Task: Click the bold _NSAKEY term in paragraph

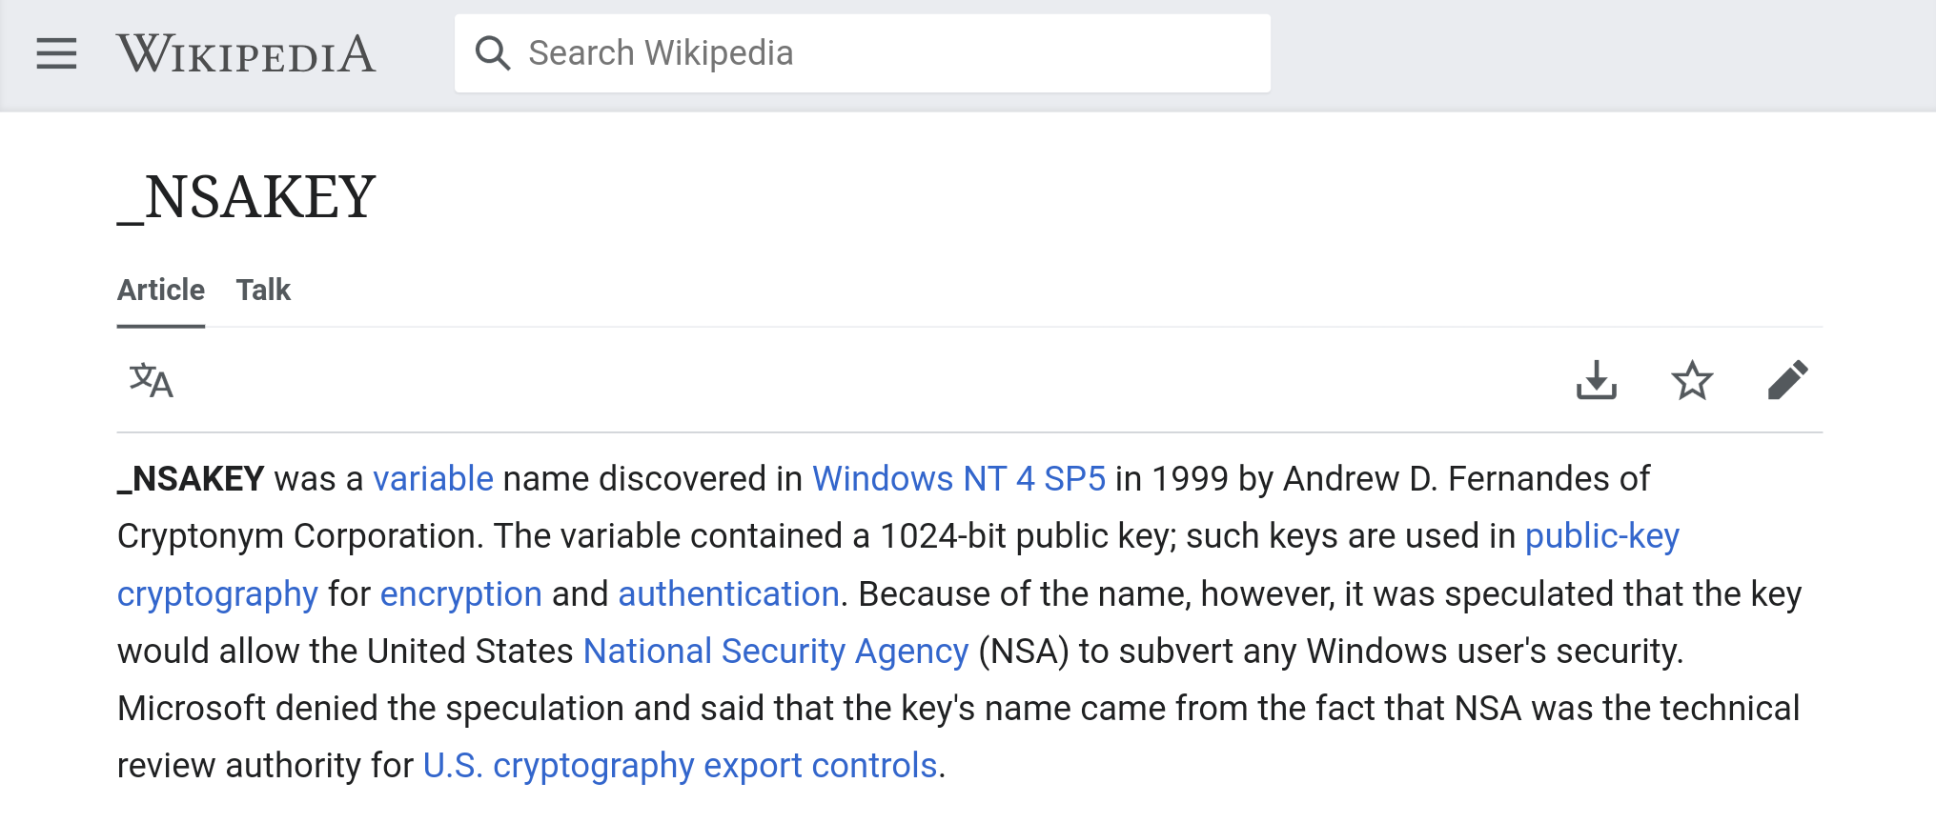Action: [x=191, y=478]
